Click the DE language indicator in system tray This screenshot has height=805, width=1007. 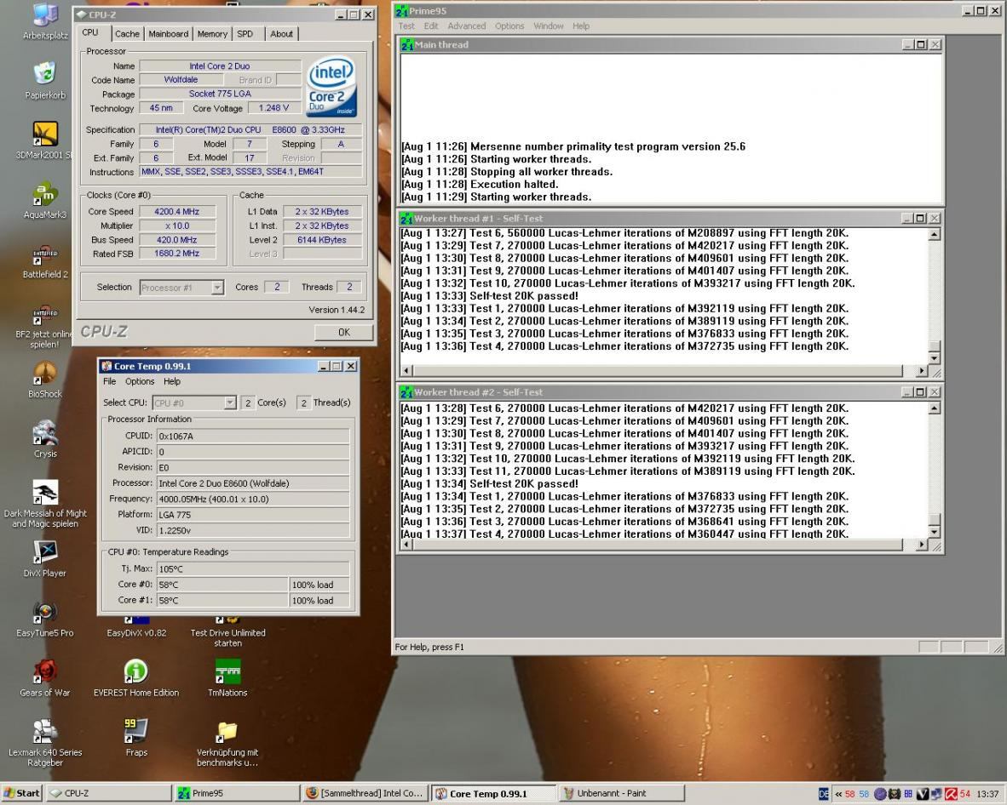click(823, 793)
